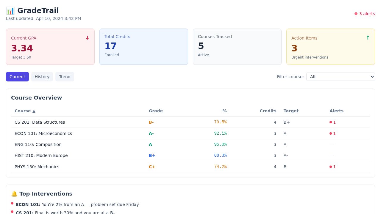381x214 pixels.
Task: Click the Total Credits card
Action: pos(144,47)
